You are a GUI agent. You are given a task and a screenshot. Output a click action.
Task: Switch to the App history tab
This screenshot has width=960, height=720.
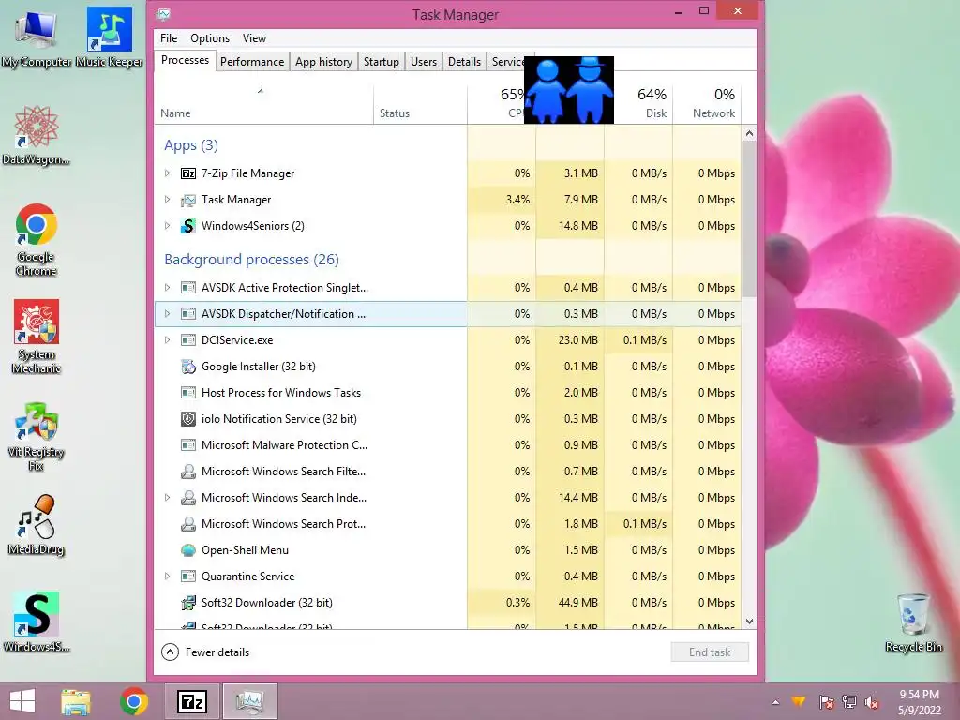pyautogui.click(x=323, y=62)
